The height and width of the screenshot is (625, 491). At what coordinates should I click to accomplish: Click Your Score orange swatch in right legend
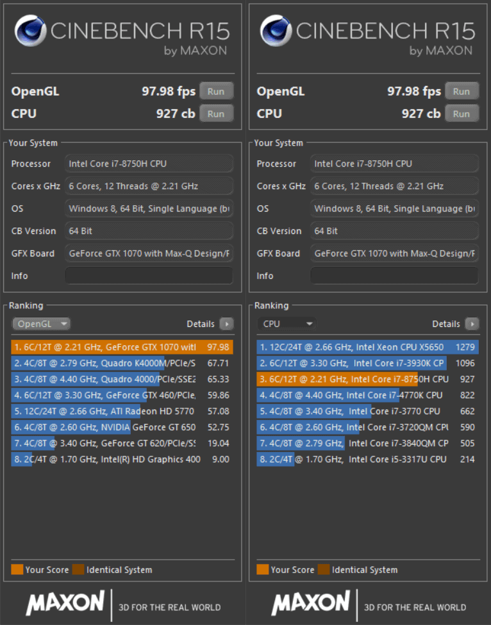(x=263, y=570)
